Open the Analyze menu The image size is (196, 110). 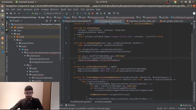45,9
